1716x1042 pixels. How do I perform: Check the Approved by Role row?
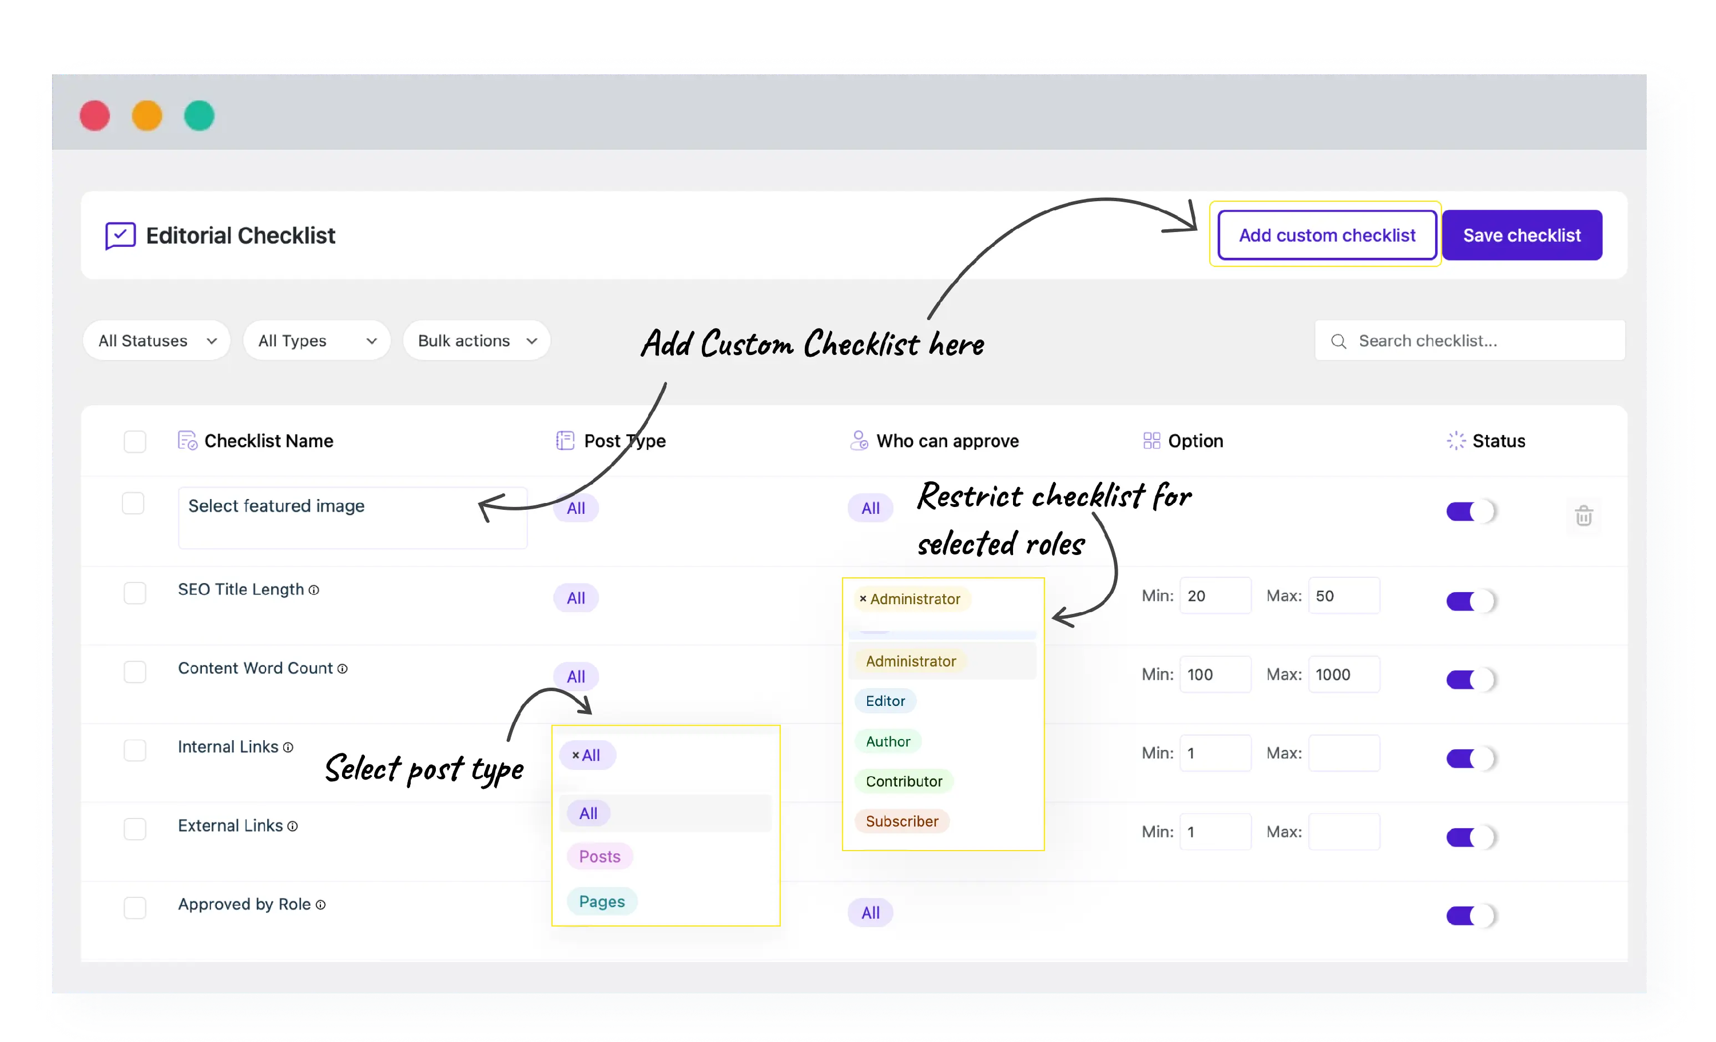(134, 908)
